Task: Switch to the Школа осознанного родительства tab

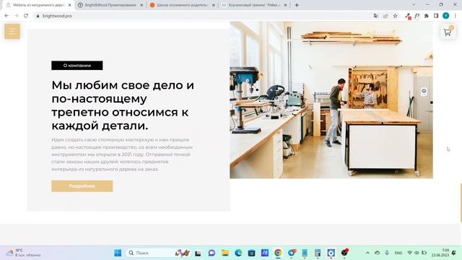Action: tap(182, 5)
